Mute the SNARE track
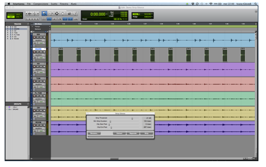Viewport: 266px width, 167px height. (44, 52)
